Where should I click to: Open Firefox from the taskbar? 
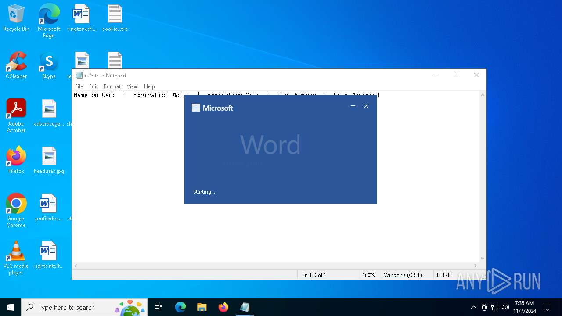(223, 307)
